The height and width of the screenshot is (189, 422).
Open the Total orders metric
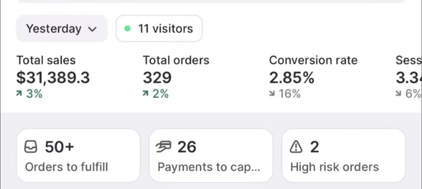[176, 77]
